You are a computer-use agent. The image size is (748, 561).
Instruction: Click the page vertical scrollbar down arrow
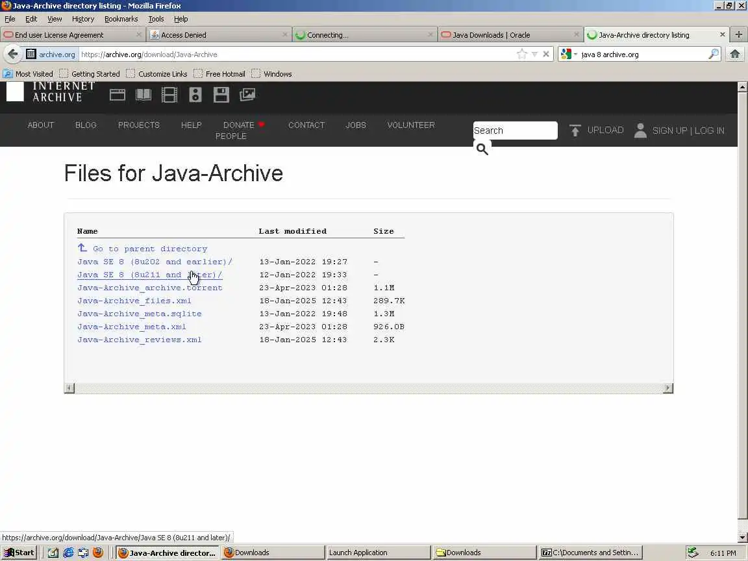tap(742, 538)
